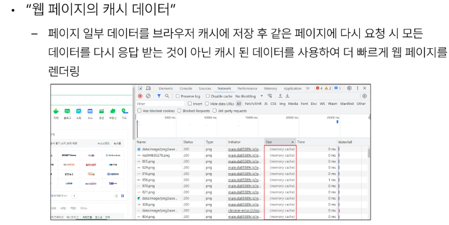Open Naver 뉴스 shortcut icon

[x=90, y=111]
